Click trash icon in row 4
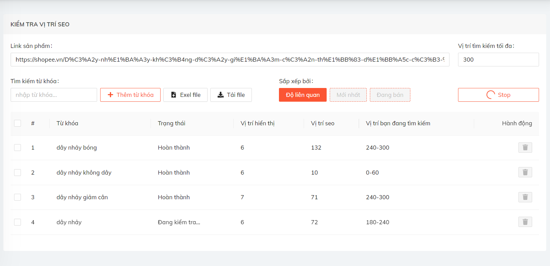The height and width of the screenshot is (266, 550). click(525, 222)
